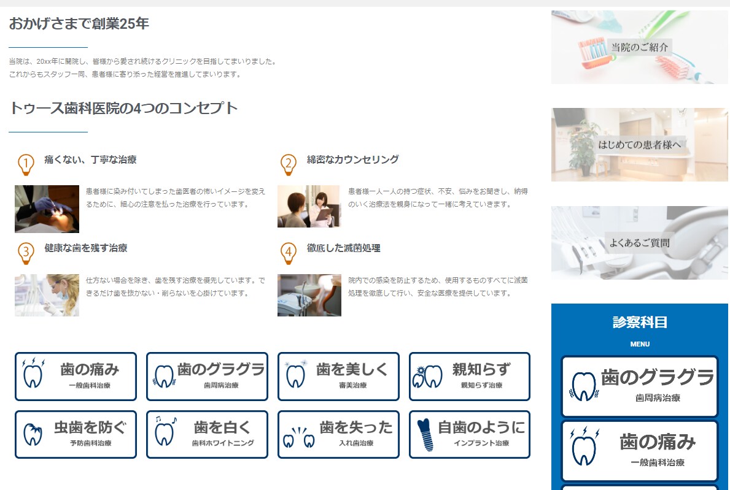The width and height of the screenshot is (730, 490).
Task: Open the 親知らず治療 label on the wisdom tooth button
Action: 481,385
